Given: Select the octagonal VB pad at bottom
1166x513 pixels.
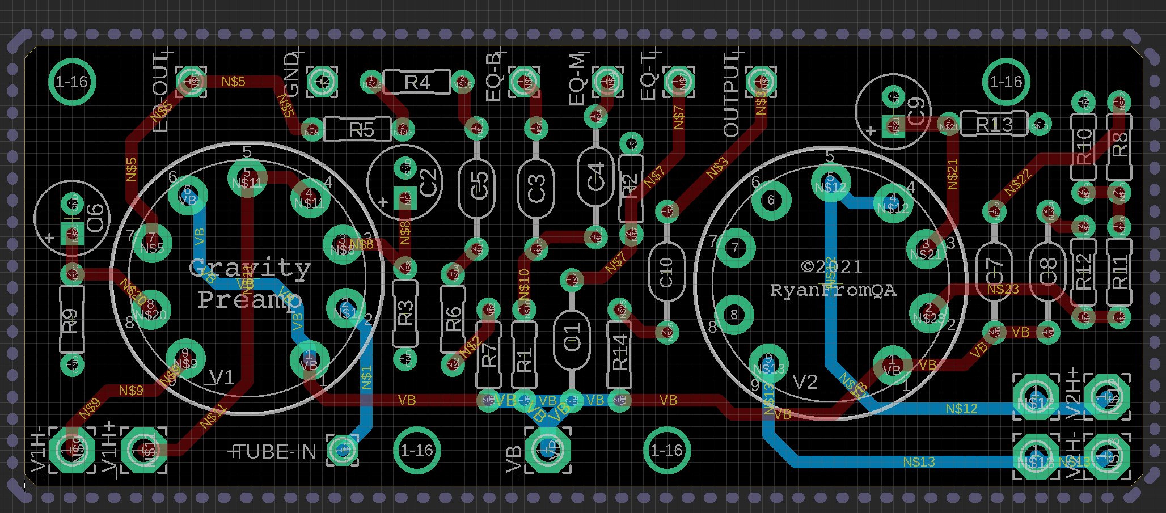Looking at the screenshot, I should [548, 450].
